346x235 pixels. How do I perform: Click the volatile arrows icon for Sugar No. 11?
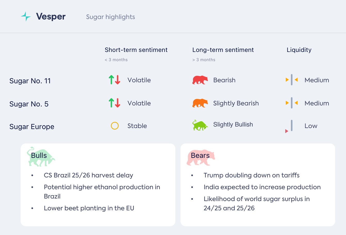click(x=114, y=80)
